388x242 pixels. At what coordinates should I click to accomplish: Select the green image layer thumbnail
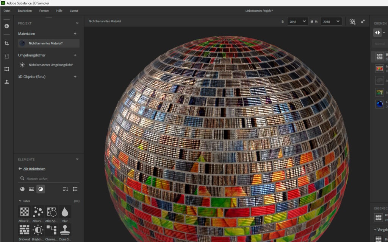[380, 92]
